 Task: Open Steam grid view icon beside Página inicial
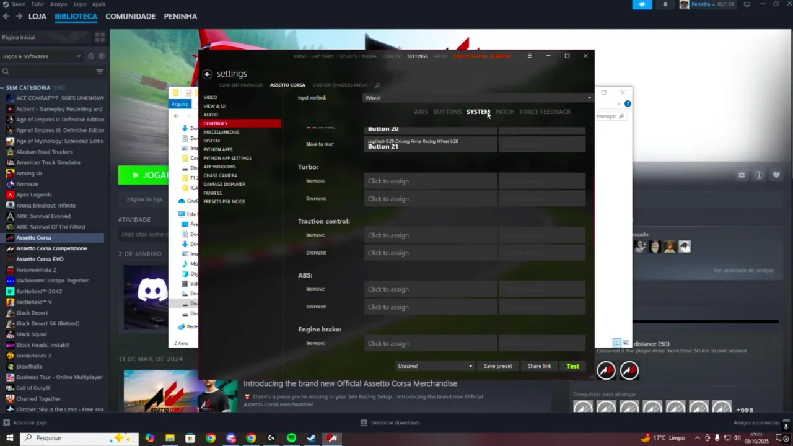100,38
